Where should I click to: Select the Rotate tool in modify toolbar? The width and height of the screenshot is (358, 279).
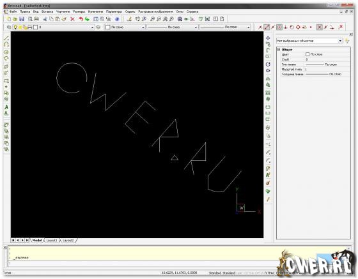click(268, 64)
